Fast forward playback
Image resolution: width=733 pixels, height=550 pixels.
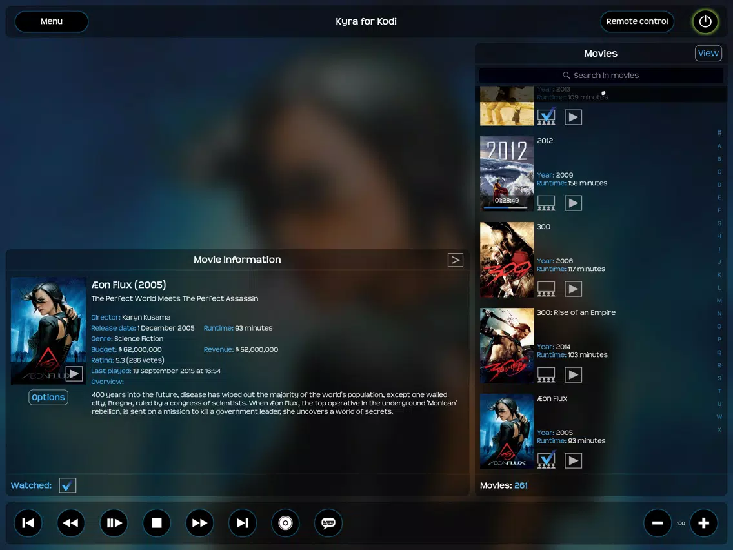click(x=199, y=523)
